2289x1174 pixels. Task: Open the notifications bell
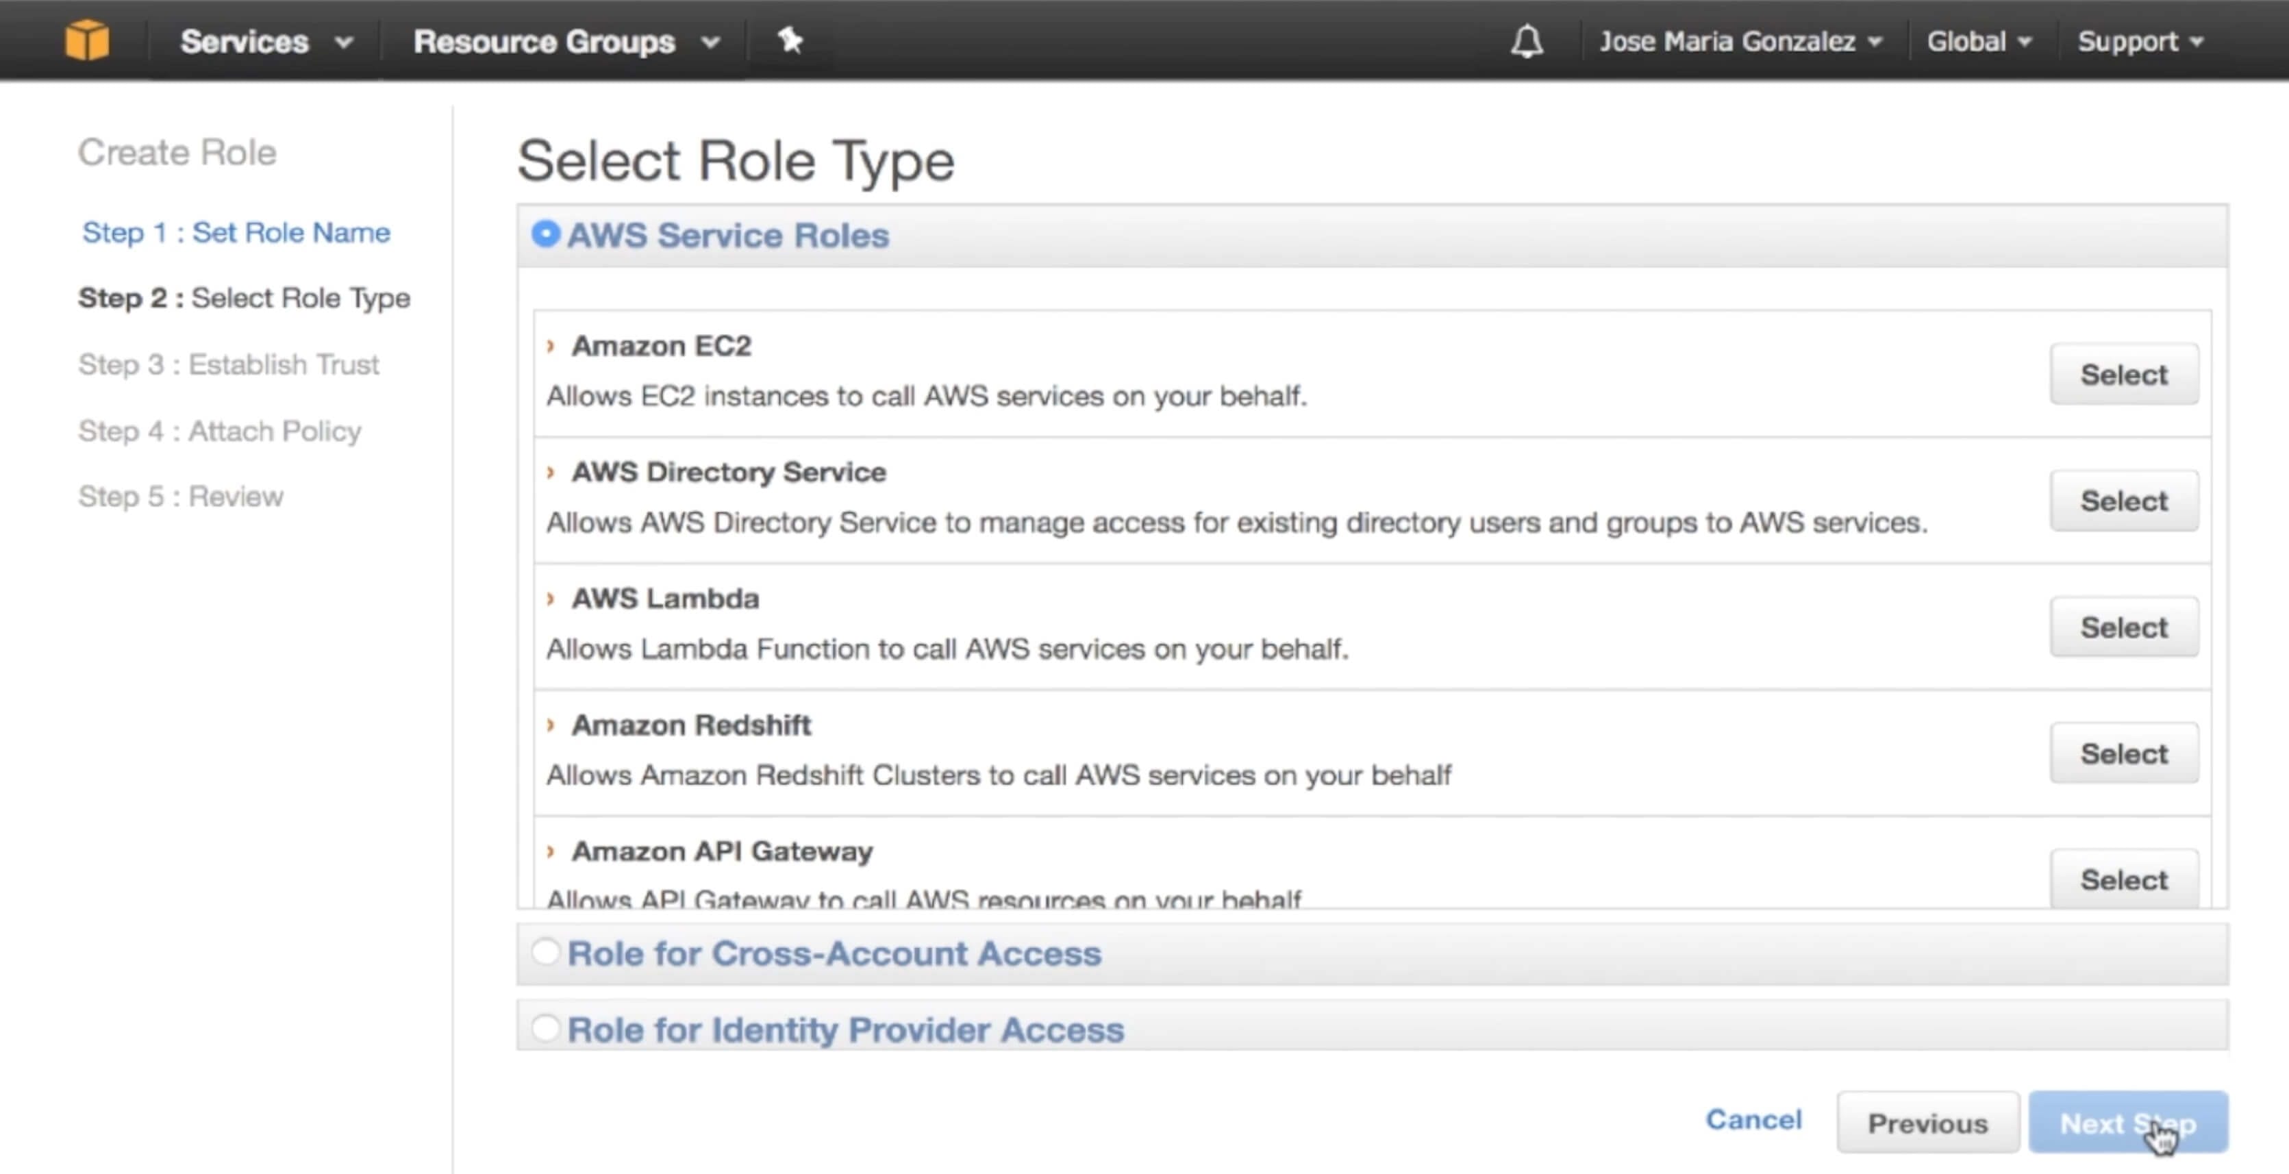(x=1527, y=41)
